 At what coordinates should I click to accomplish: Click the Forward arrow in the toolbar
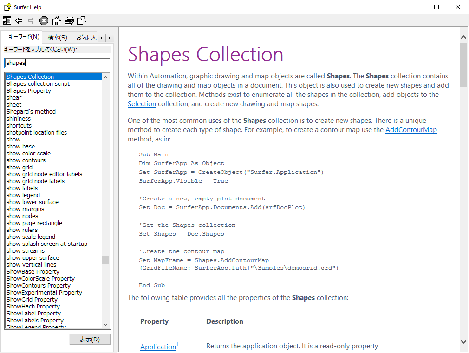[x=32, y=20]
